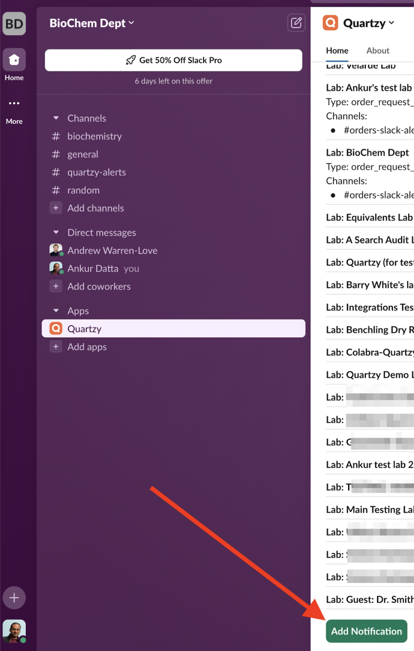Click Add apps link

pos(87,347)
